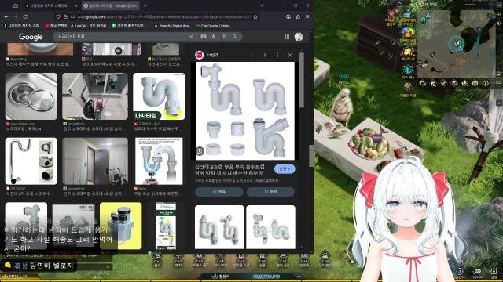Search by voice using the microphone icon
This screenshot has width=503, height=282.
tap(213, 37)
